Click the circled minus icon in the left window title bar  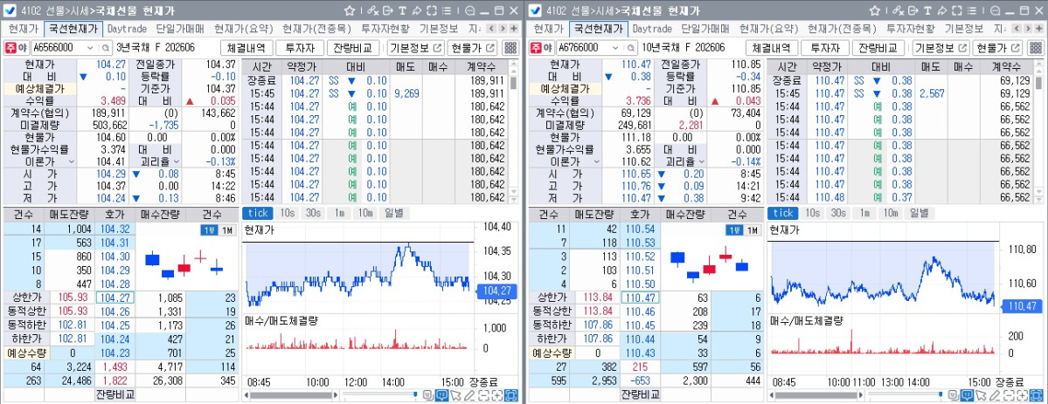[470, 10]
